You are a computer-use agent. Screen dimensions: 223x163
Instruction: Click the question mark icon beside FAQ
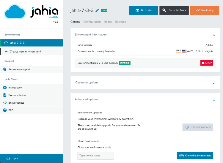click(x=5, y=110)
